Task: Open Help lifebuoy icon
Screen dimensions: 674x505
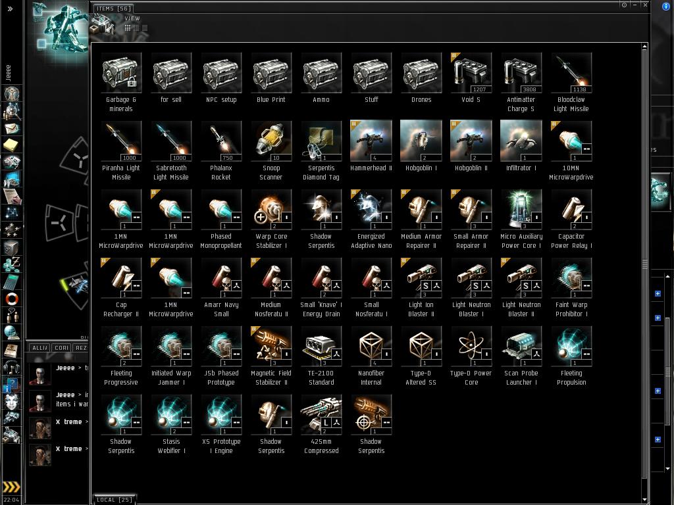Action: [12, 299]
